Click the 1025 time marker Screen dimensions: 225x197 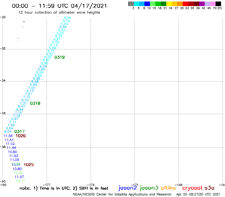pyautogui.click(x=29, y=165)
